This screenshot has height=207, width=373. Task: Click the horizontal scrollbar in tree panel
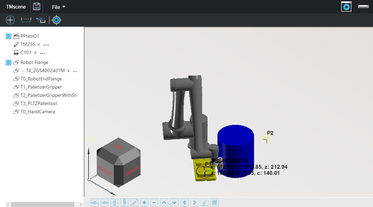(41, 204)
